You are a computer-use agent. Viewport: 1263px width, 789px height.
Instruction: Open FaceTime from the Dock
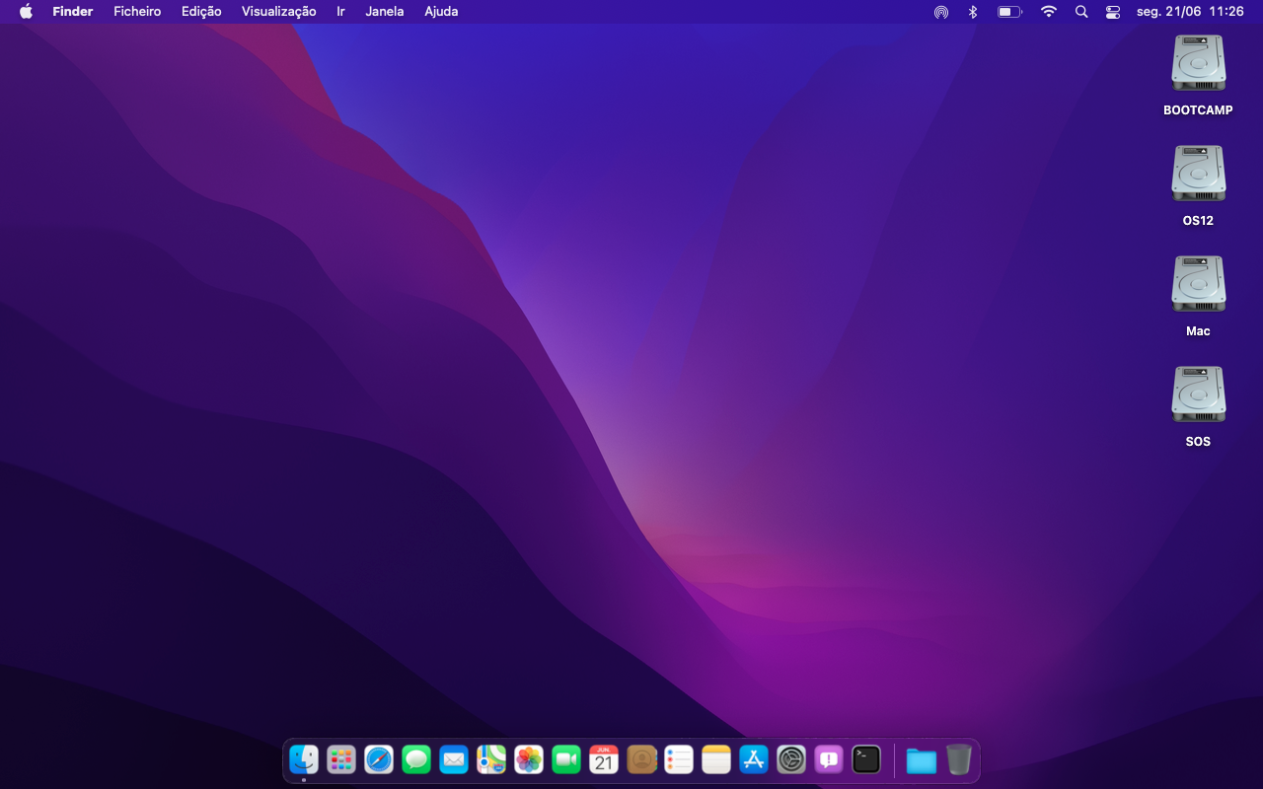click(566, 759)
